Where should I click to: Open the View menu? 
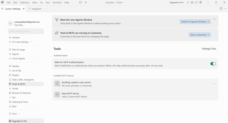point(35,3)
